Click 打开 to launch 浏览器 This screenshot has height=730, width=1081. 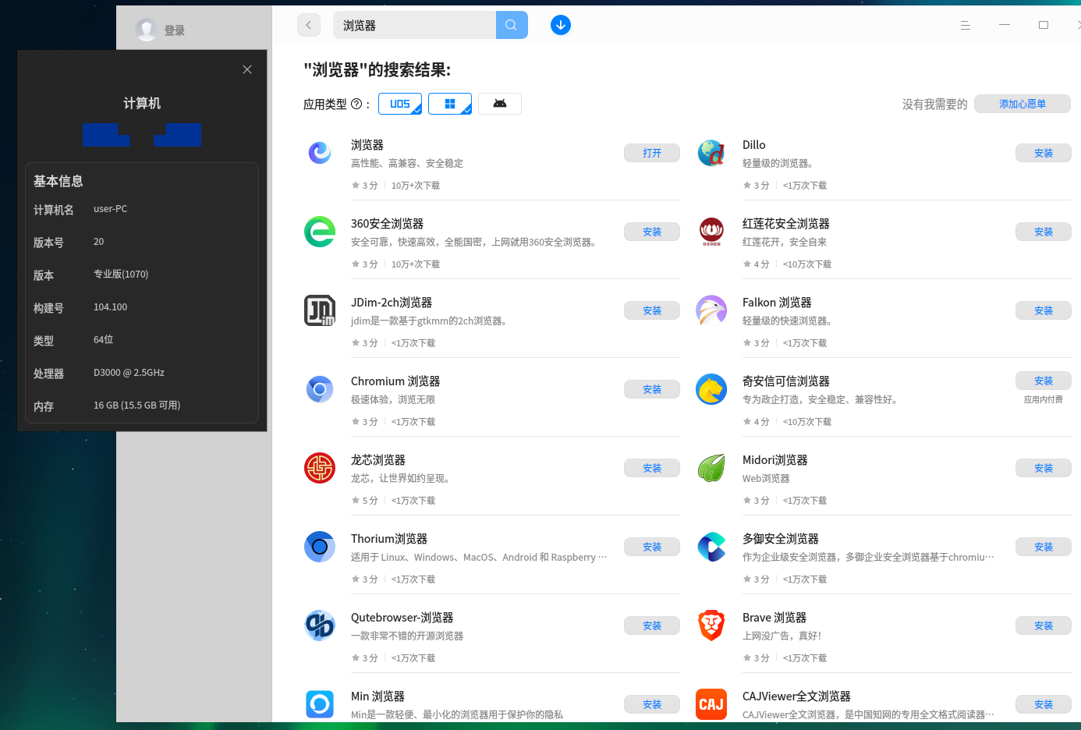652,152
